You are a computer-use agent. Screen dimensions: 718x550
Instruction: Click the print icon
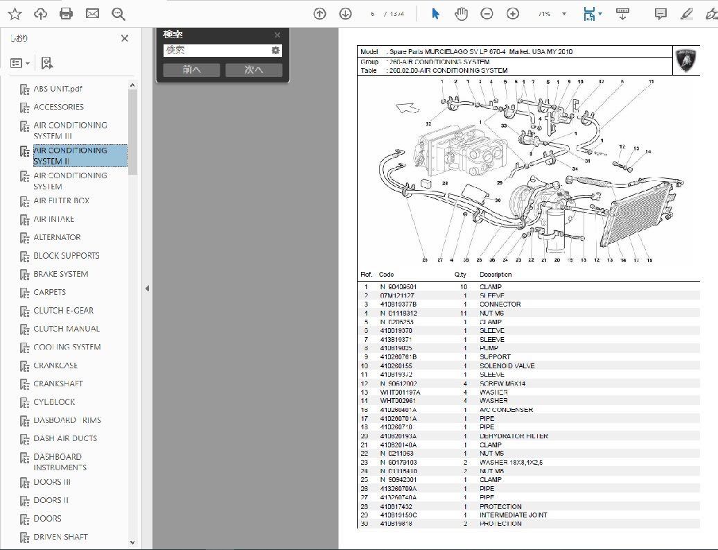67,14
